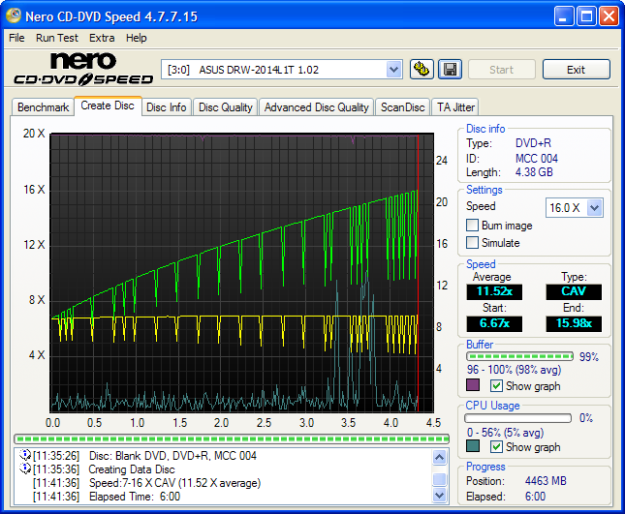Click the Nero disc icon in title bar
The width and height of the screenshot is (625, 514).
pos(15,16)
